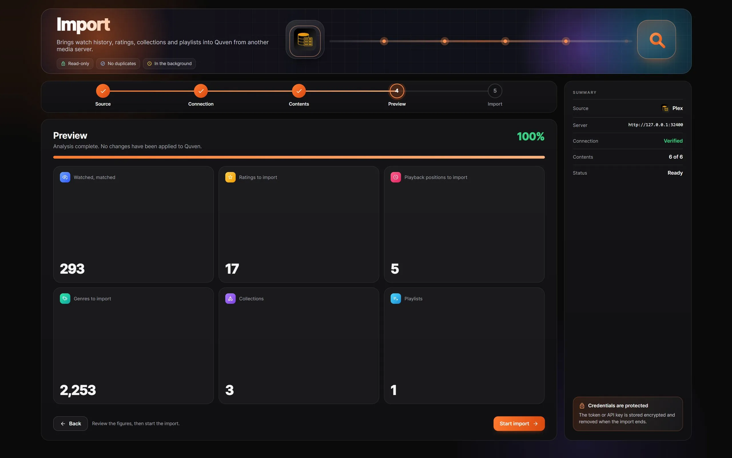
Task: Click the 100% progress value
Action: [530, 136]
